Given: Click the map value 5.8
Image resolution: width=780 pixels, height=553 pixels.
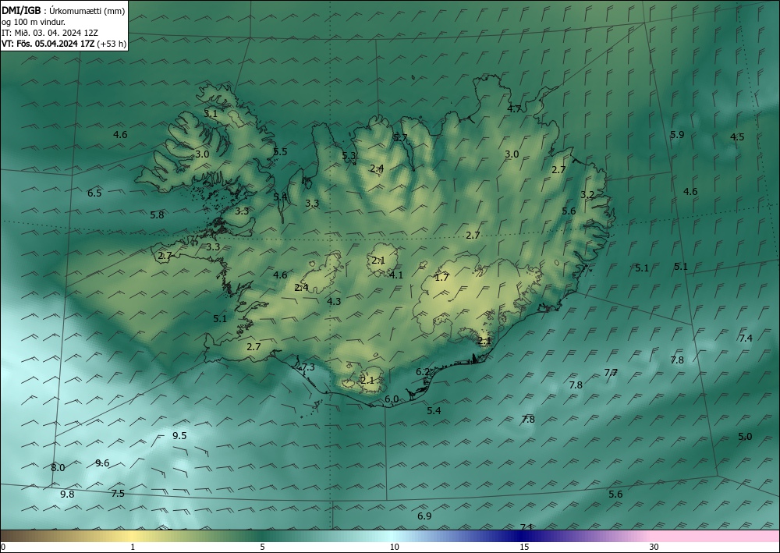Looking at the screenshot, I should point(158,214).
